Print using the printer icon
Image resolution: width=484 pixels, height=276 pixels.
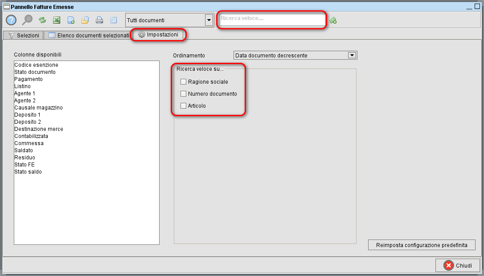click(x=99, y=20)
